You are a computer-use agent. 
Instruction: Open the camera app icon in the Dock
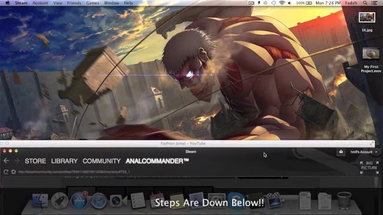(x=118, y=201)
